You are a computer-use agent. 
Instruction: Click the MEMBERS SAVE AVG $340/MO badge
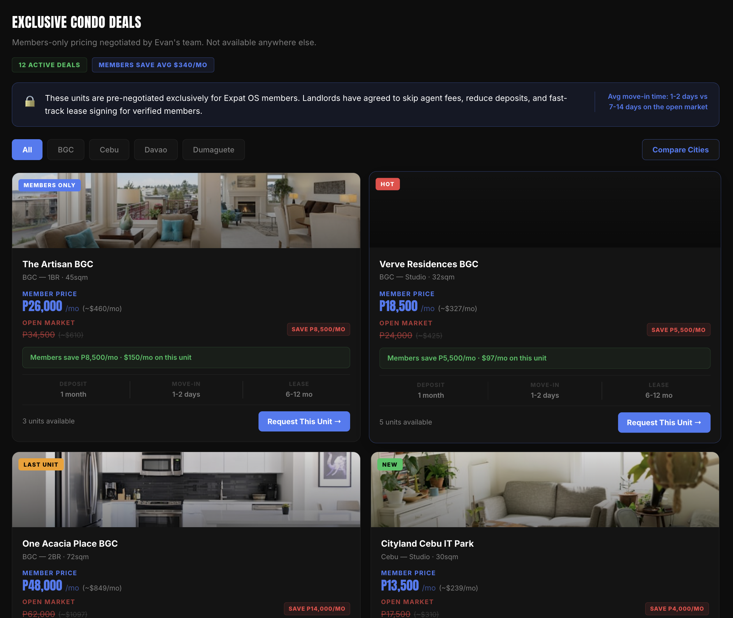(x=153, y=64)
